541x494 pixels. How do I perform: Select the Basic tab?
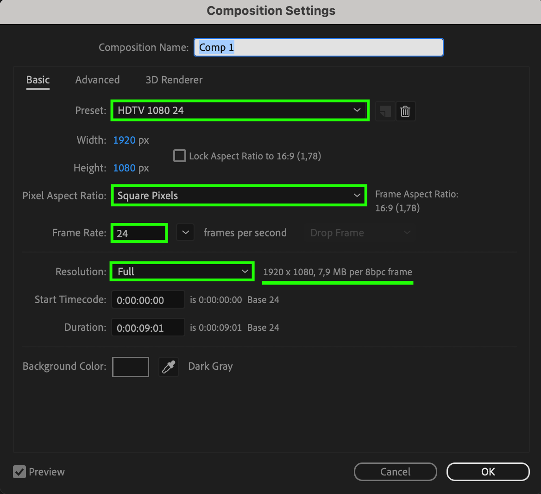[x=38, y=80]
